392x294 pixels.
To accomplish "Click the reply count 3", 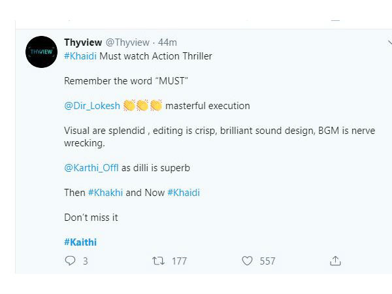I will pos(85,261).
